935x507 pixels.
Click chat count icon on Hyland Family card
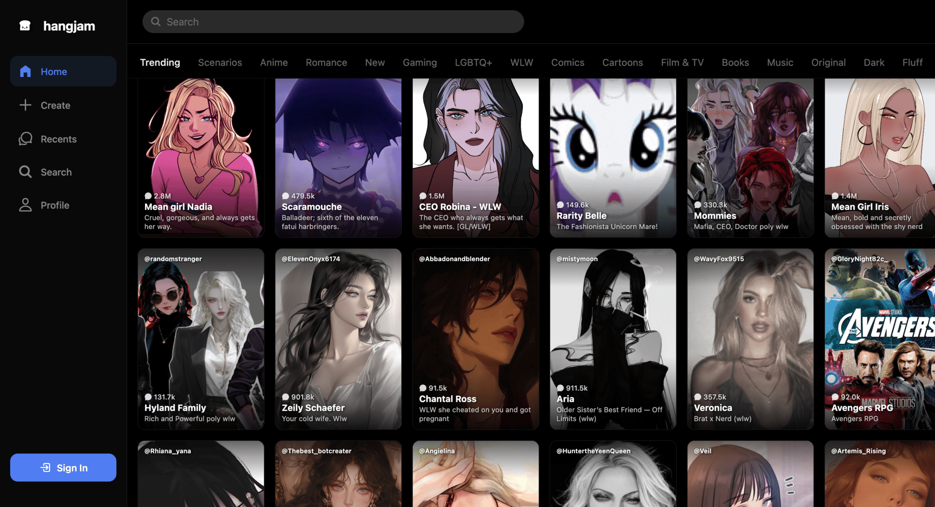[148, 397]
